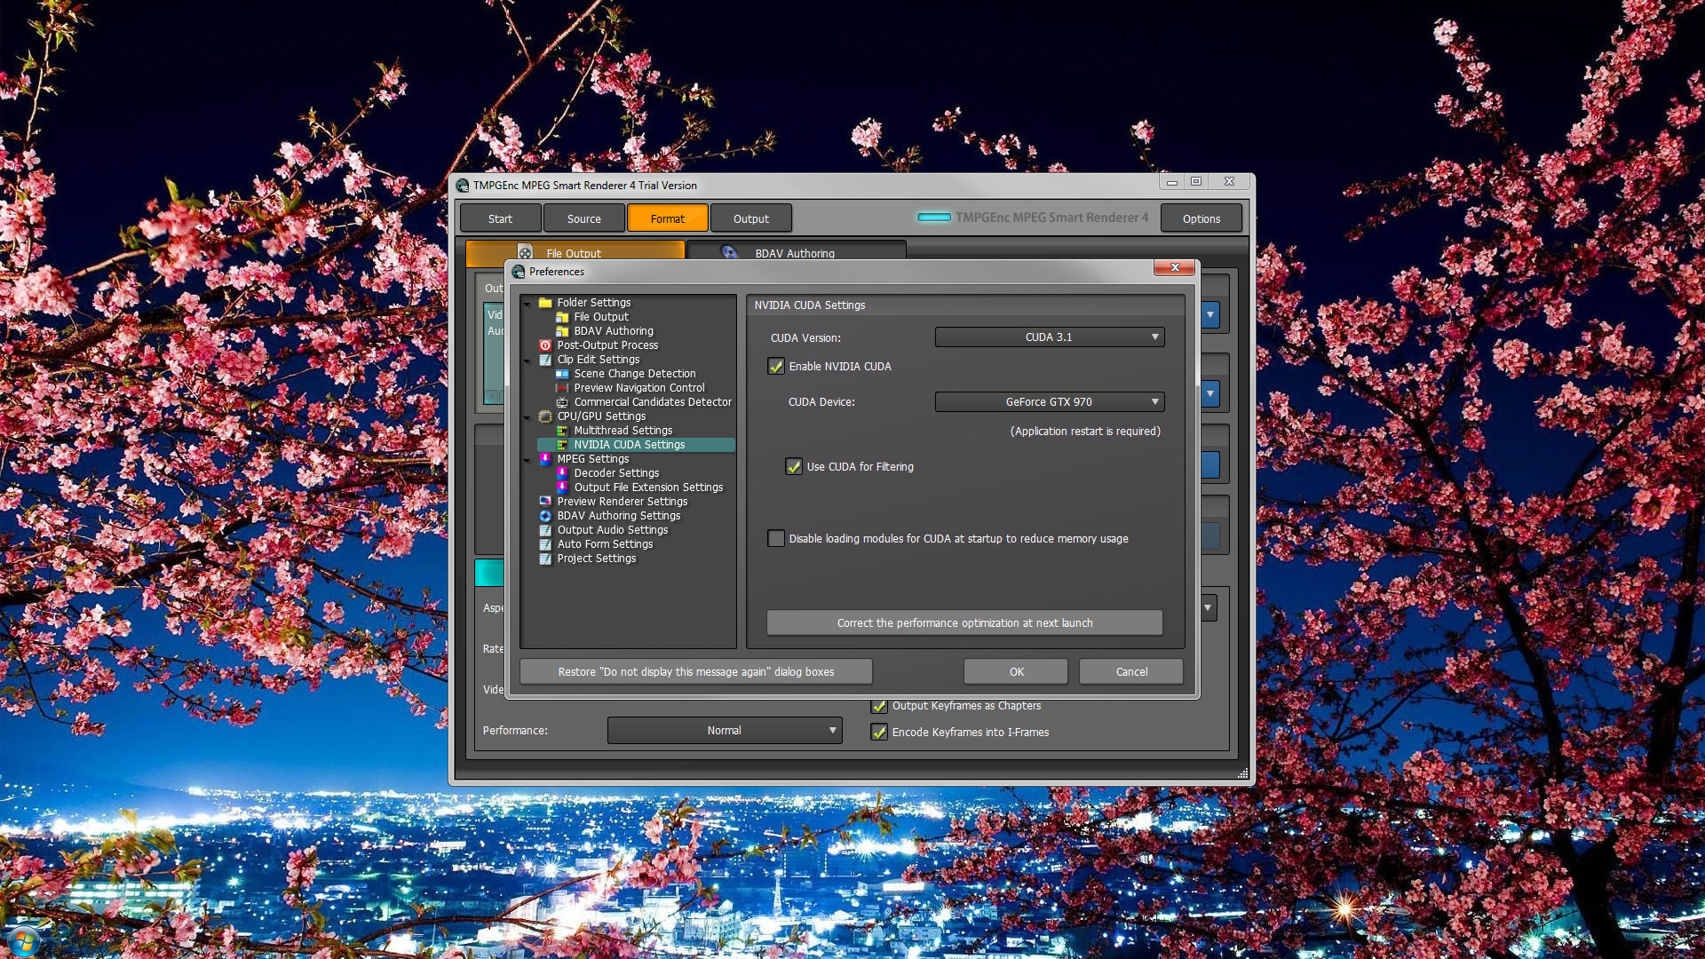The width and height of the screenshot is (1705, 959).
Task: Select the Preview Navigation Control arrow icon
Action: coord(562,388)
